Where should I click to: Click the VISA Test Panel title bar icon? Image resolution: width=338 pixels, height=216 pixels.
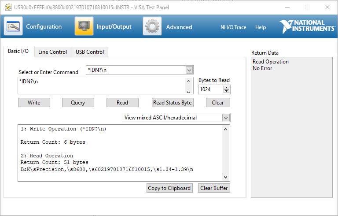click(8, 7)
